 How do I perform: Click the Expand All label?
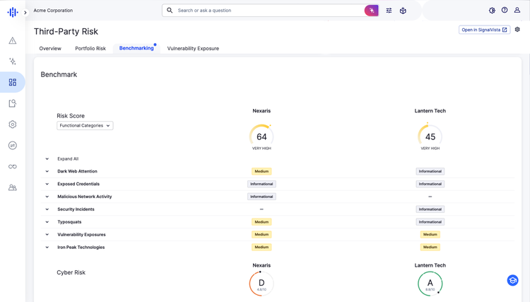pyautogui.click(x=68, y=158)
